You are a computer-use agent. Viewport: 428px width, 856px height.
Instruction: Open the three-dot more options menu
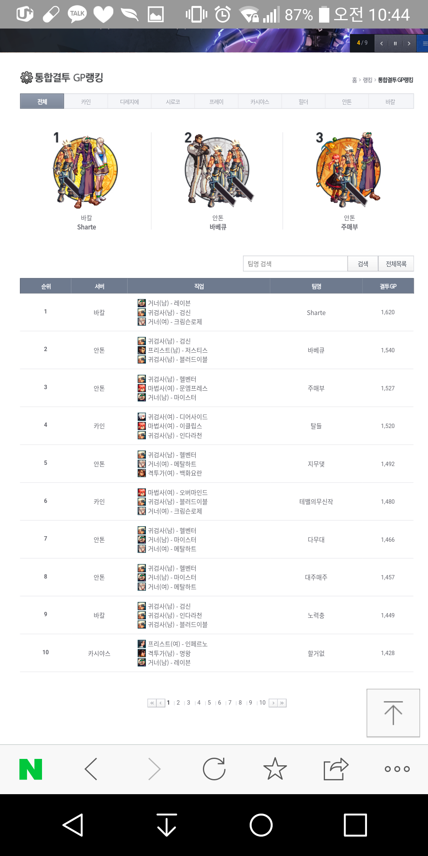(x=397, y=769)
